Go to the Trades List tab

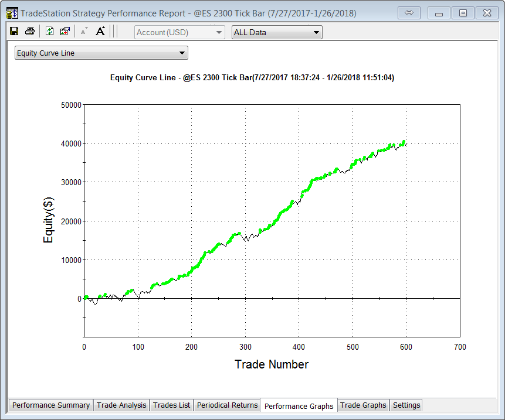click(x=171, y=405)
